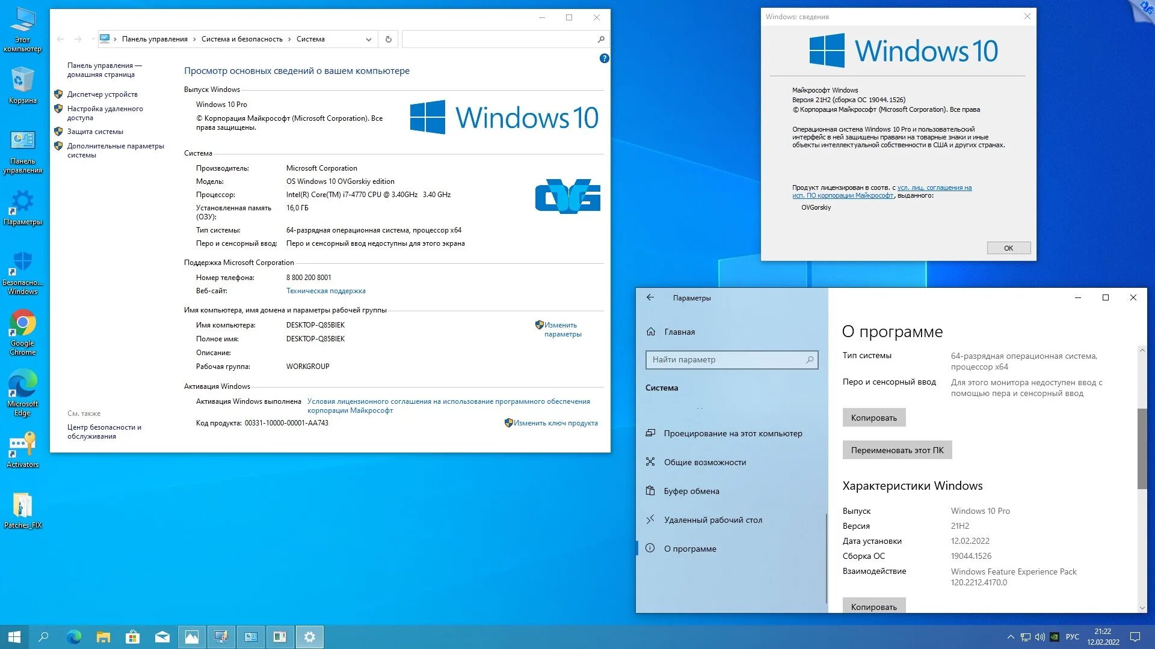Open Удаленный рабочий стол section

point(713,520)
